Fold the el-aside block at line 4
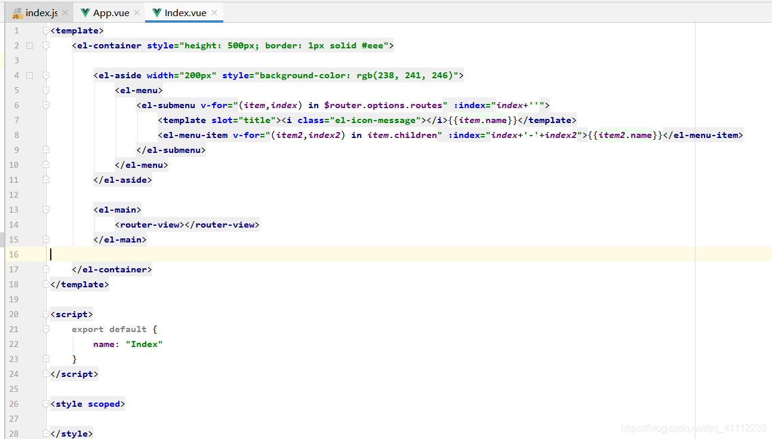Image resolution: width=772 pixels, height=439 pixels. pyautogui.click(x=46, y=75)
